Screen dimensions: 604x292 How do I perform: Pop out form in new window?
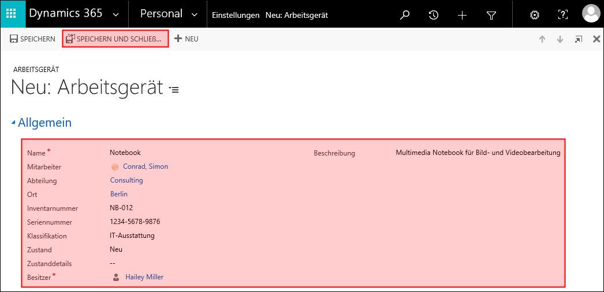tap(579, 39)
